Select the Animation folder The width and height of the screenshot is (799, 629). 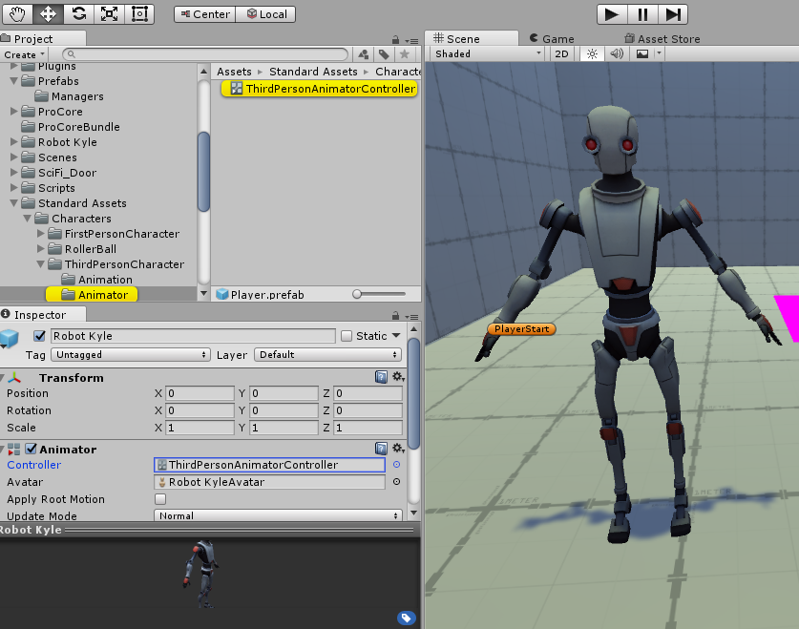(96, 280)
